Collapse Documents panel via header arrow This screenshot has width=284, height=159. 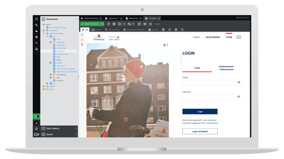pos(76,19)
